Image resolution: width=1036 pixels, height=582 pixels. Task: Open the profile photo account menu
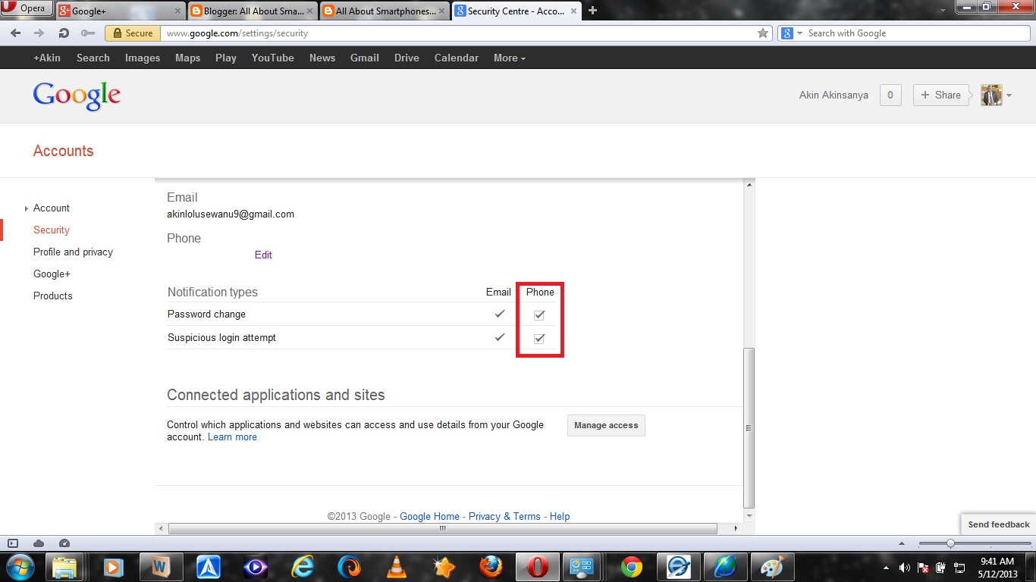tap(991, 95)
